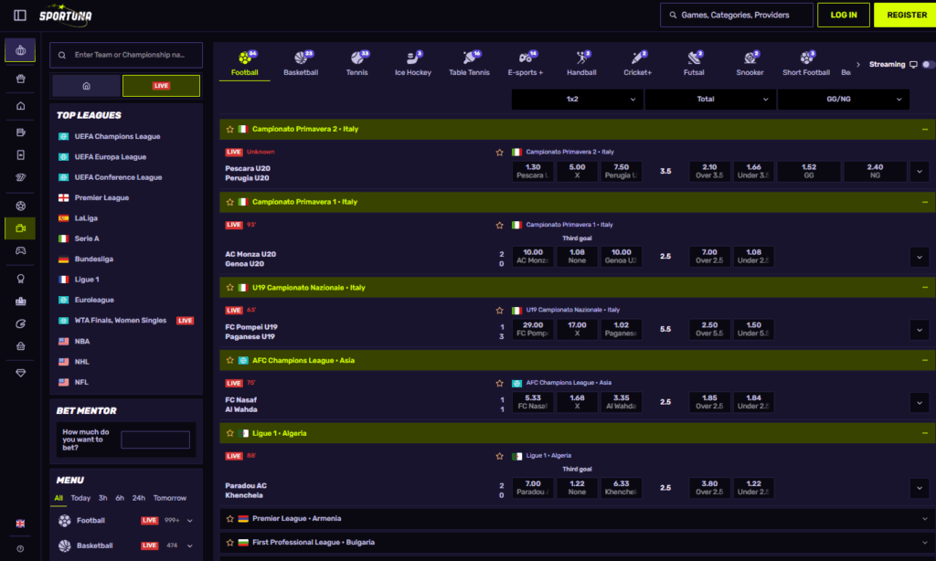Click the diamond icon in left sidebar
The image size is (936, 561).
(20, 374)
